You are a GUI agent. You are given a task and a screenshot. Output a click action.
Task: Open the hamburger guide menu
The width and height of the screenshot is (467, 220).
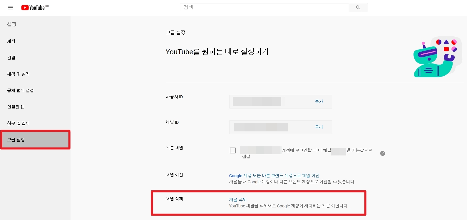11,8
